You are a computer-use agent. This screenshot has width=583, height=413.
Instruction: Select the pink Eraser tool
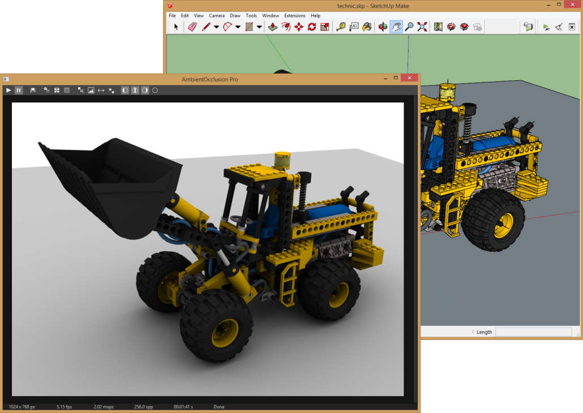coord(192,27)
